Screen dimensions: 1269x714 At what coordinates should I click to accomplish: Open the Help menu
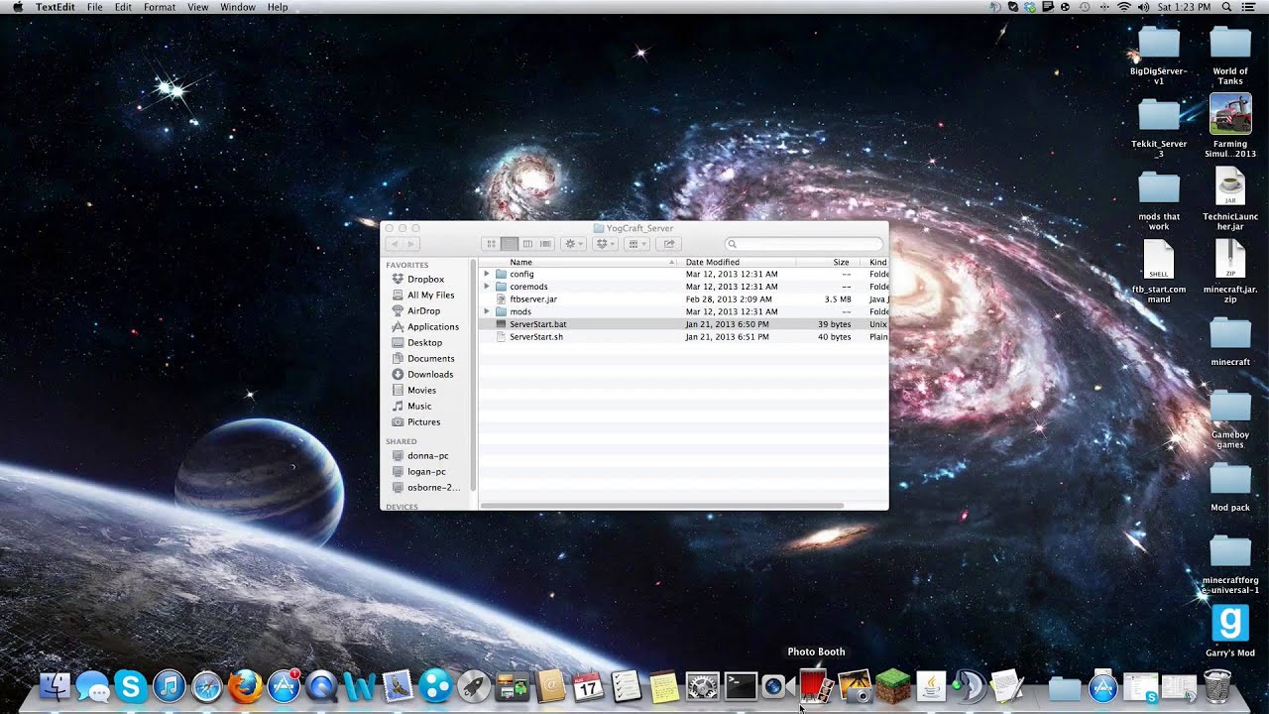coord(278,7)
